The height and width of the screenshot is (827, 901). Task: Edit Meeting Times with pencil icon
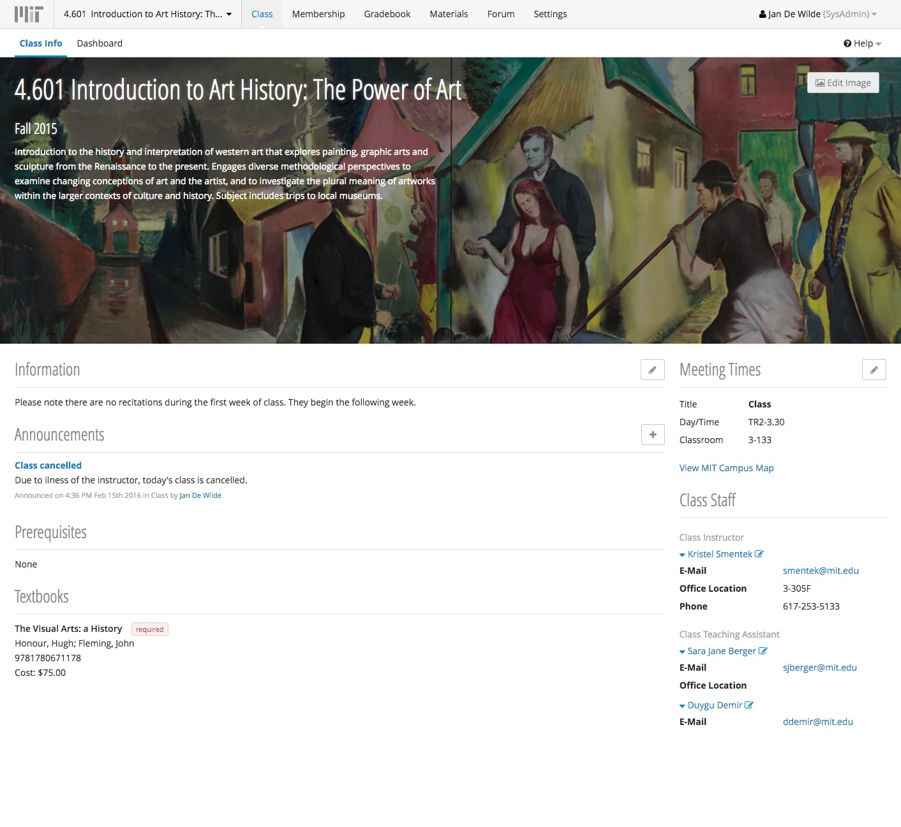tap(874, 370)
